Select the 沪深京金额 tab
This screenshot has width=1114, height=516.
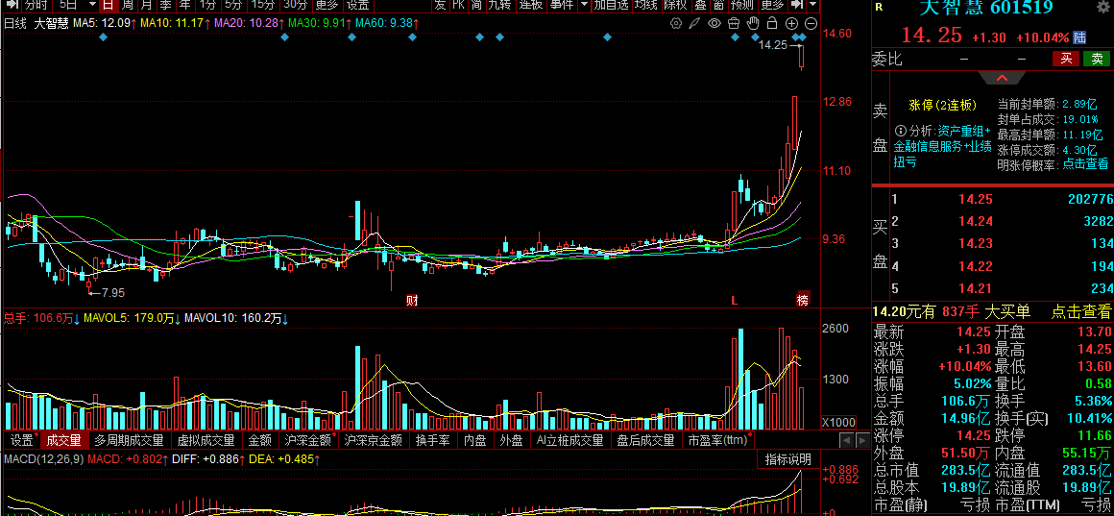[373, 440]
